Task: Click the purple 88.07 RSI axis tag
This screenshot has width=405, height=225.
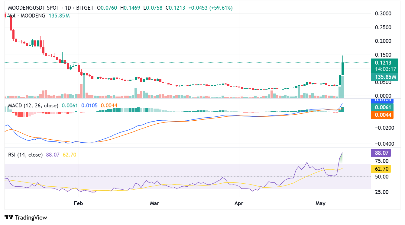Action: pyautogui.click(x=381, y=153)
